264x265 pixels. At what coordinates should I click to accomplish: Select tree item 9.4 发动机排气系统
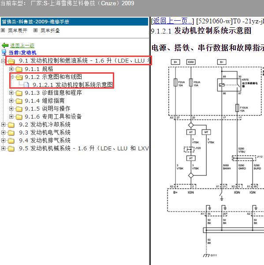click(45, 141)
